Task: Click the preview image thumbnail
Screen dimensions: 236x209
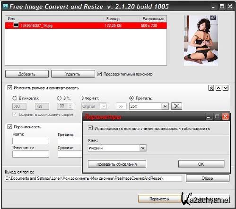Action: click(201, 41)
